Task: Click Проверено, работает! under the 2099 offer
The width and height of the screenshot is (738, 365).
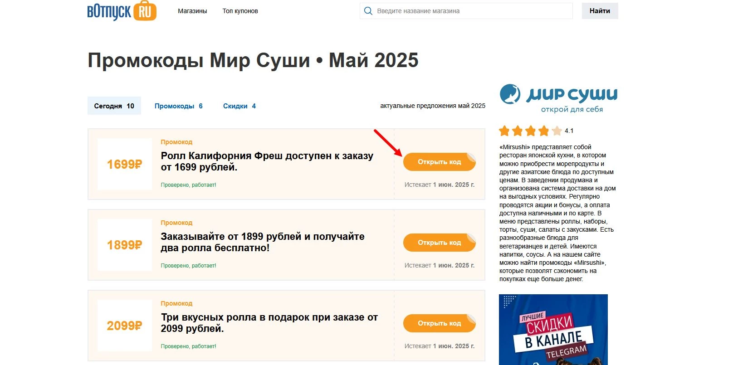Action: [188, 346]
